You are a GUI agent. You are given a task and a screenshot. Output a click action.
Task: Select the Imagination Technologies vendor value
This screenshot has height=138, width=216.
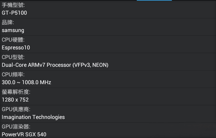(x=33, y=117)
